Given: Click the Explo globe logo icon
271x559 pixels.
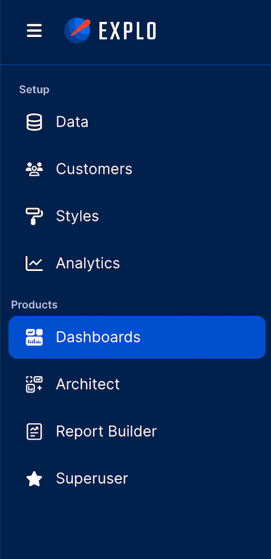Looking at the screenshot, I should click(x=77, y=30).
